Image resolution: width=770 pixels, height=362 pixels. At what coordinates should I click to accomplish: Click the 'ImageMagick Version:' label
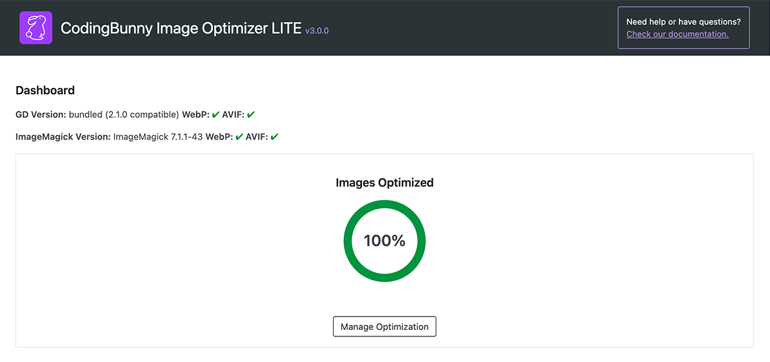(63, 137)
